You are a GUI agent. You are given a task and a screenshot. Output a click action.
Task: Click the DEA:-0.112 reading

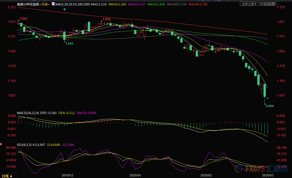(x=67, y=113)
